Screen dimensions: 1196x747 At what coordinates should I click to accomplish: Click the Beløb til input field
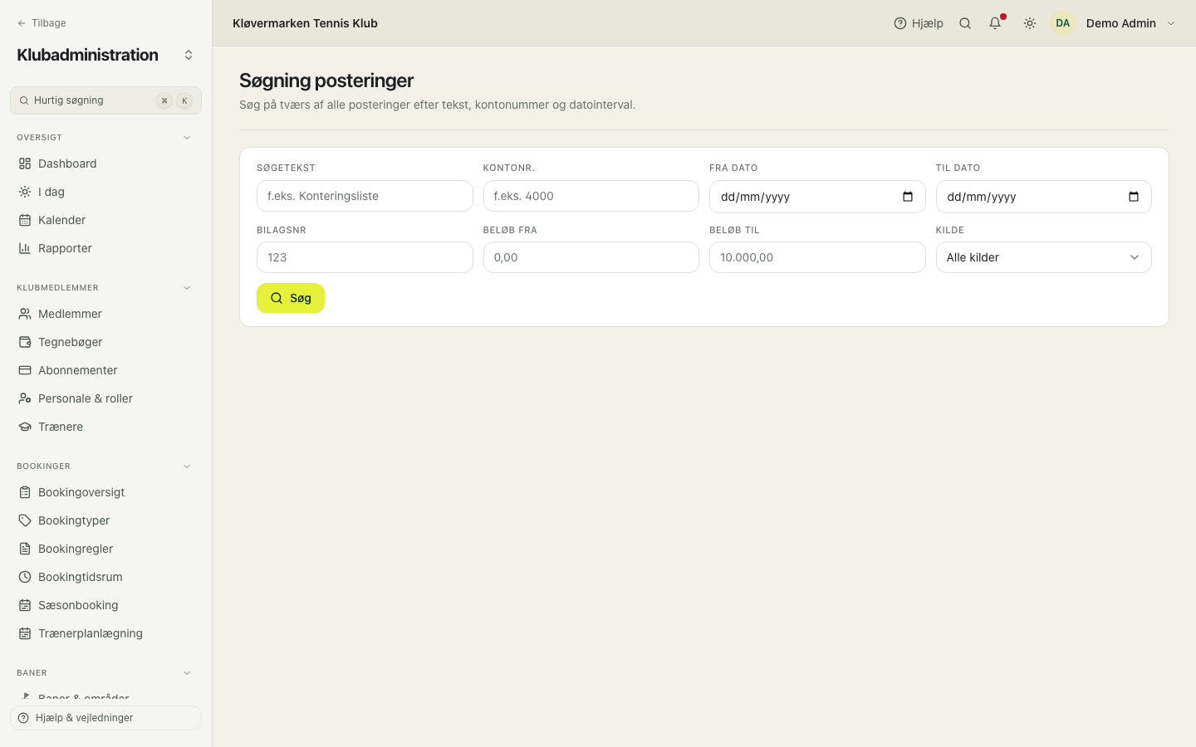click(x=817, y=257)
